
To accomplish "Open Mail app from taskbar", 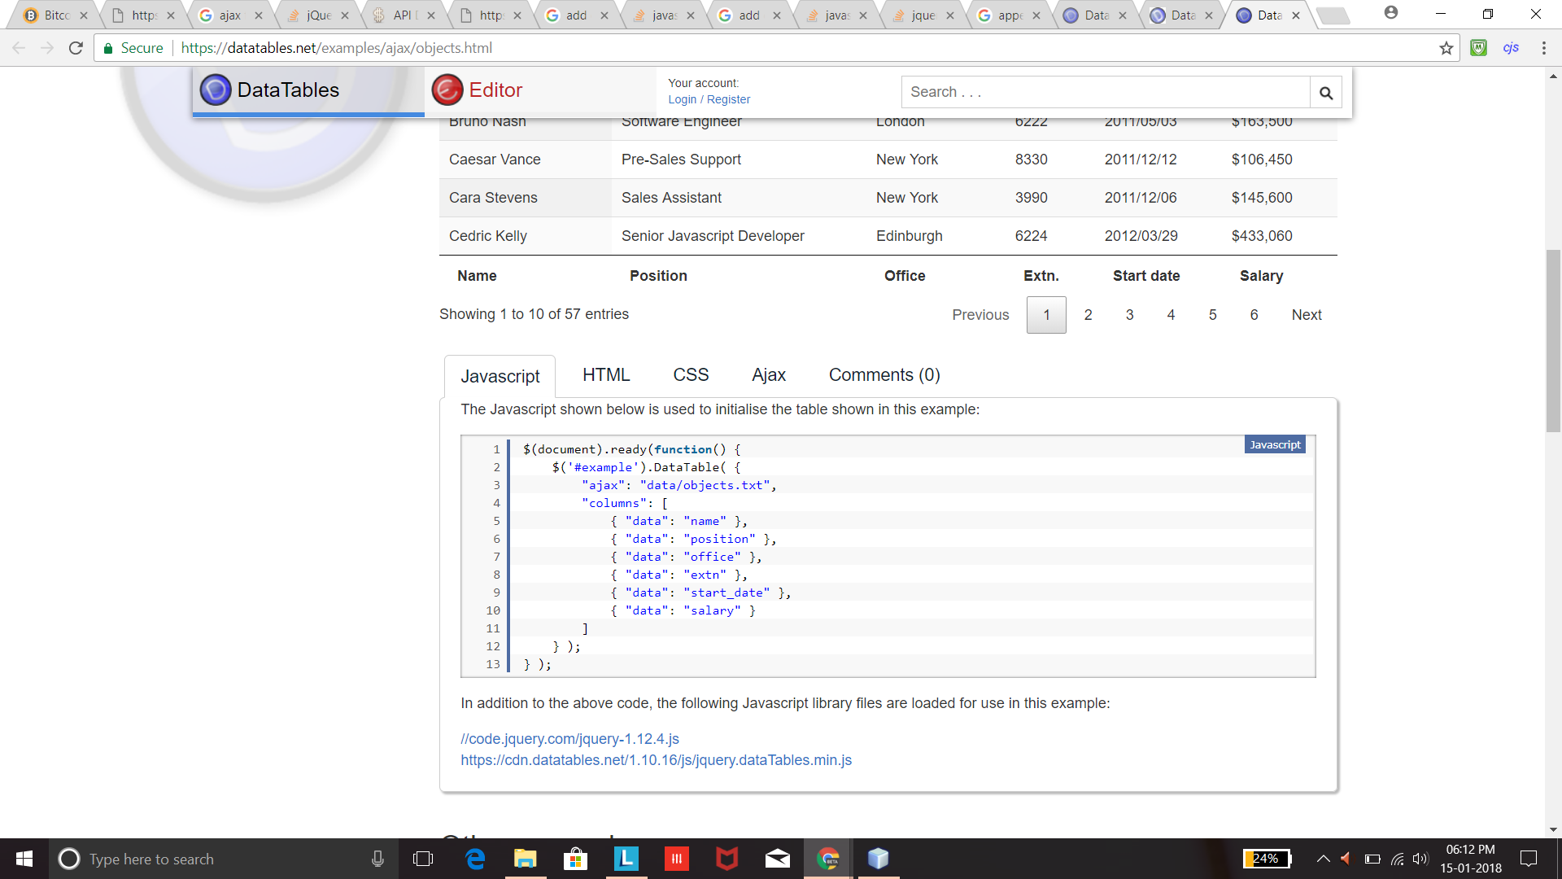I will tap(778, 859).
